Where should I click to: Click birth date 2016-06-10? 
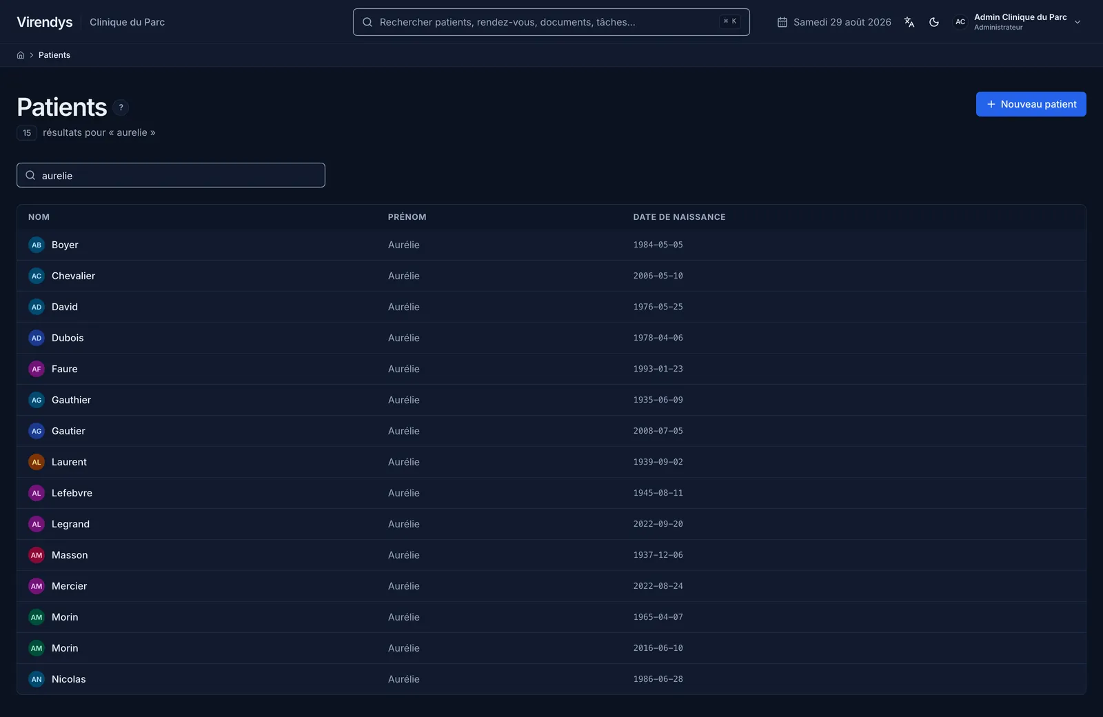point(658,648)
